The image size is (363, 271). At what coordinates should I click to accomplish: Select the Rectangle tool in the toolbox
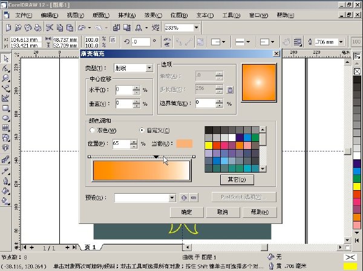(5, 108)
